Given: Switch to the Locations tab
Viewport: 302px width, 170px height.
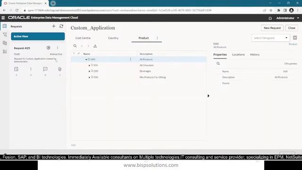Looking at the screenshot, I should tap(238, 55).
